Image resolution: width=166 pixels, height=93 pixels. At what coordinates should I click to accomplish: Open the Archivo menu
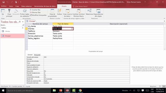point(4,6)
